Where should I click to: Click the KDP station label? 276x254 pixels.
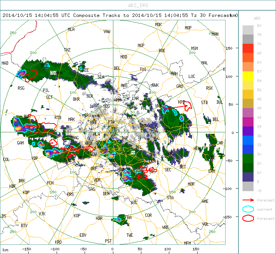[26, 193]
